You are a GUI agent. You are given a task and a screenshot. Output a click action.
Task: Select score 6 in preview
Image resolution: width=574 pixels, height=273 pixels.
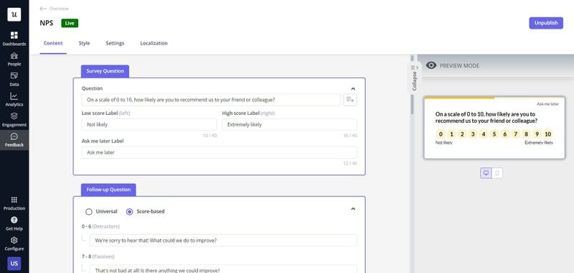click(x=505, y=134)
